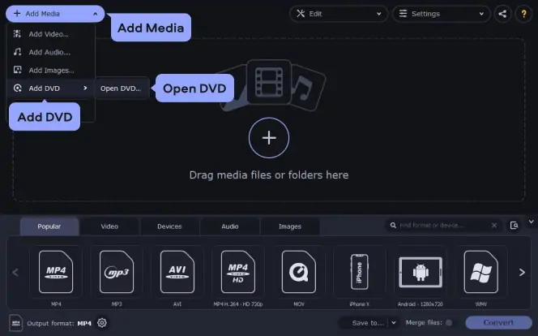Choose the iPhone X device preset
Image resolution: width=538 pixels, height=336 pixels.
pyautogui.click(x=358, y=272)
